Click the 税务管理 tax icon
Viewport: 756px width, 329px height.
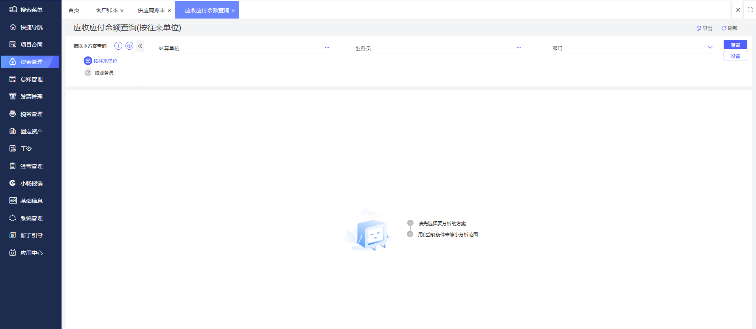point(13,114)
